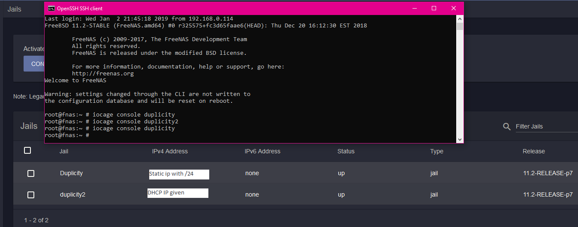Sort by Release column header
This screenshot has width=578, height=227.
(x=534, y=151)
